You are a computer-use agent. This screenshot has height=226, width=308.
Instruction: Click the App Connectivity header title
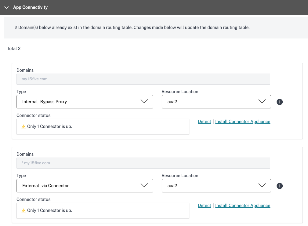click(30, 7)
